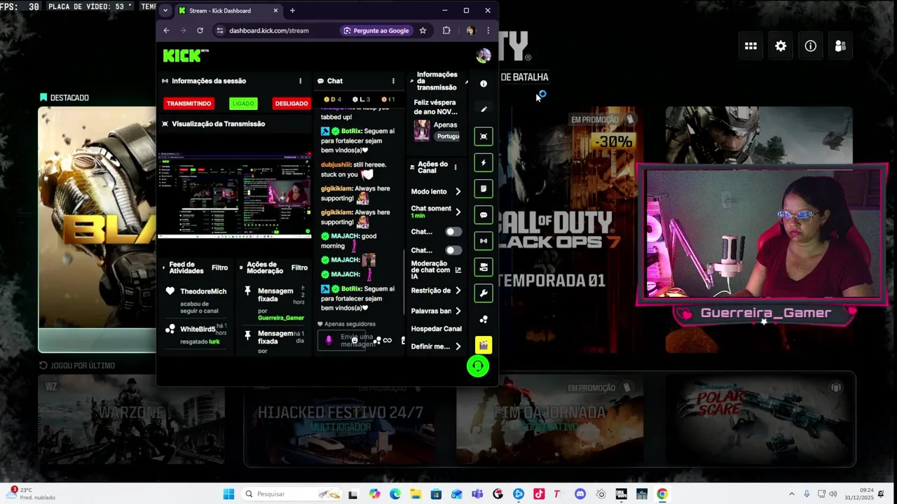Open the stream info icon in Kick sidebar
The height and width of the screenshot is (504, 897).
(x=484, y=83)
